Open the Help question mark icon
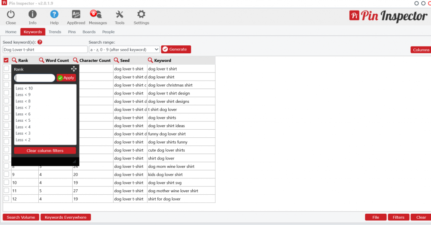The width and height of the screenshot is (431, 225). [x=54, y=15]
